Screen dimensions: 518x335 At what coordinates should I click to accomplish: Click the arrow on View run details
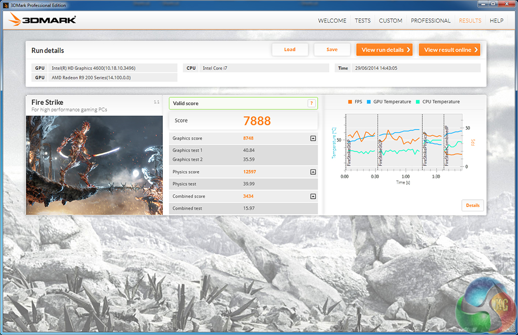coord(408,50)
